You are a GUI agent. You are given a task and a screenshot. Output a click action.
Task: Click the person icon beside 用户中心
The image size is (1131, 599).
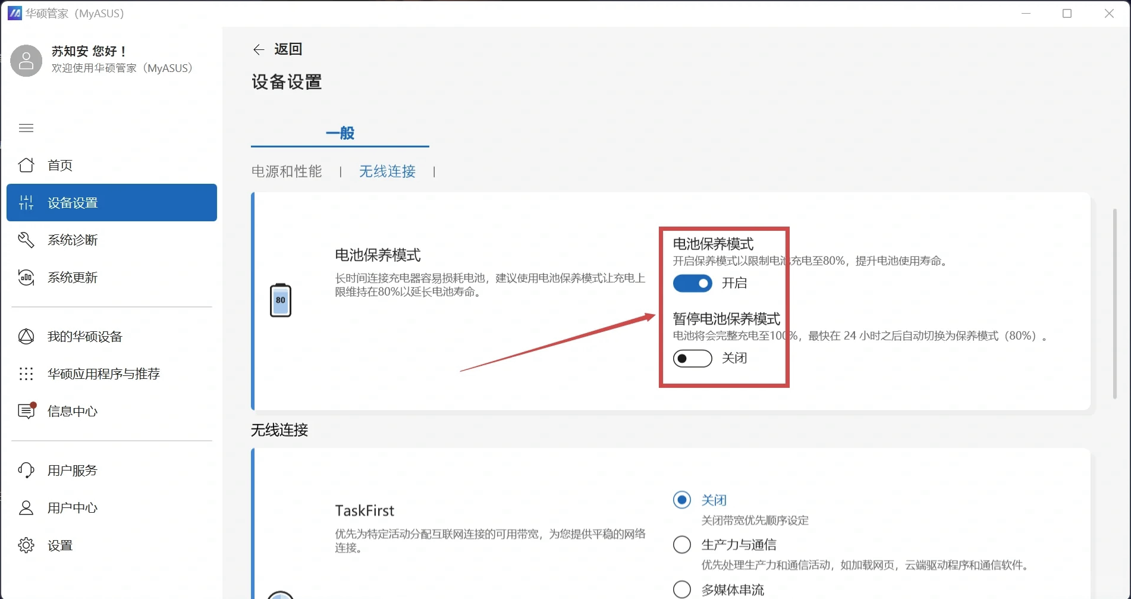pyautogui.click(x=26, y=507)
